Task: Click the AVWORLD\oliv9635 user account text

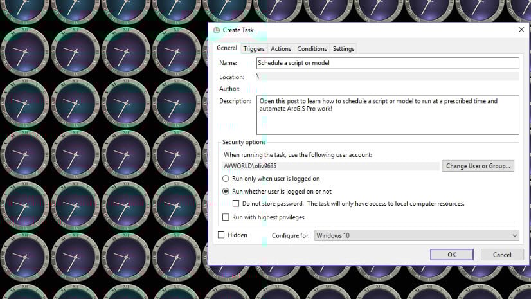Action: click(250, 166)
